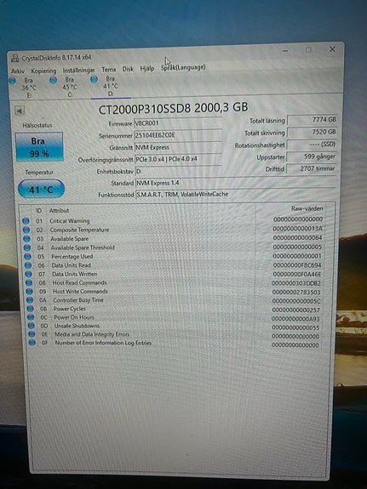
Task: Click the ID column header
Action: tap(38, 211)
